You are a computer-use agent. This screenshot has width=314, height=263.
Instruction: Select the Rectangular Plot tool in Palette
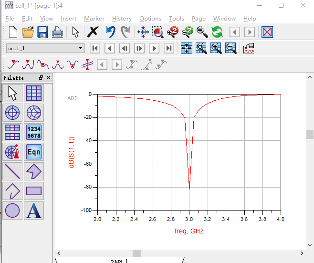coord(34,93)
